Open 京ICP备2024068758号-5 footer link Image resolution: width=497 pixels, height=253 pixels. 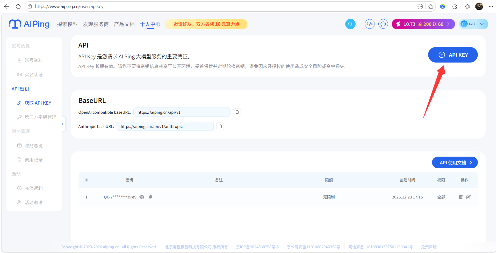257,247
